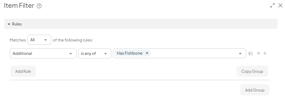Click the caret beside 'is any of'
Image resolution: width=285 pixels, height=99 pixels.
(x=106, y=54)
